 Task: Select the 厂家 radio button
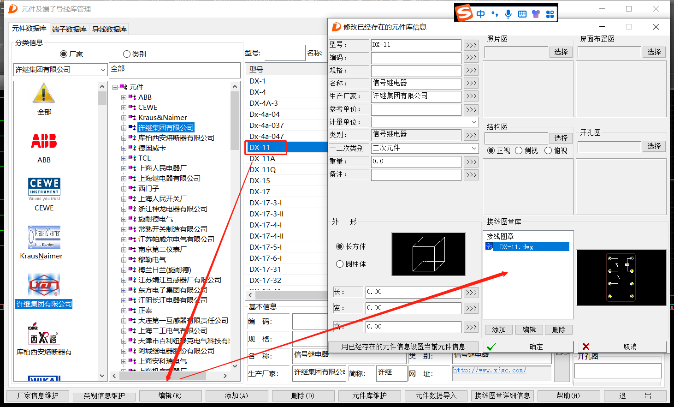pos(64,54)
